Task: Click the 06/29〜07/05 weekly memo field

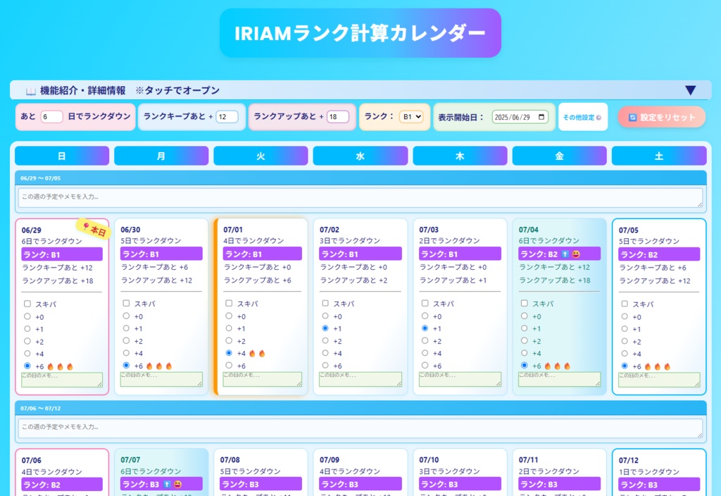Action: (x=360, y=198)
